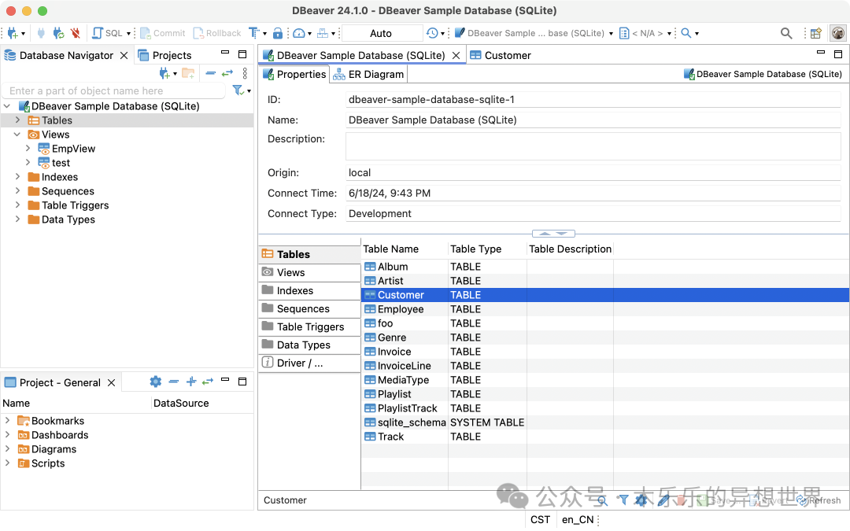Select the test view in navigator tree
The image size is (850, 531).
click(61, 163)
